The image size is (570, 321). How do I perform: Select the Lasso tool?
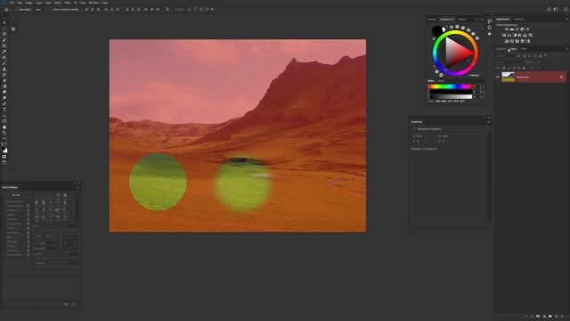pos(4,34)
